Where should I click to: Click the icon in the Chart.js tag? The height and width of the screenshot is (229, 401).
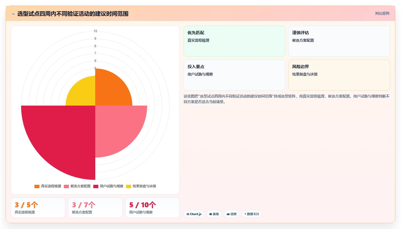188,214
